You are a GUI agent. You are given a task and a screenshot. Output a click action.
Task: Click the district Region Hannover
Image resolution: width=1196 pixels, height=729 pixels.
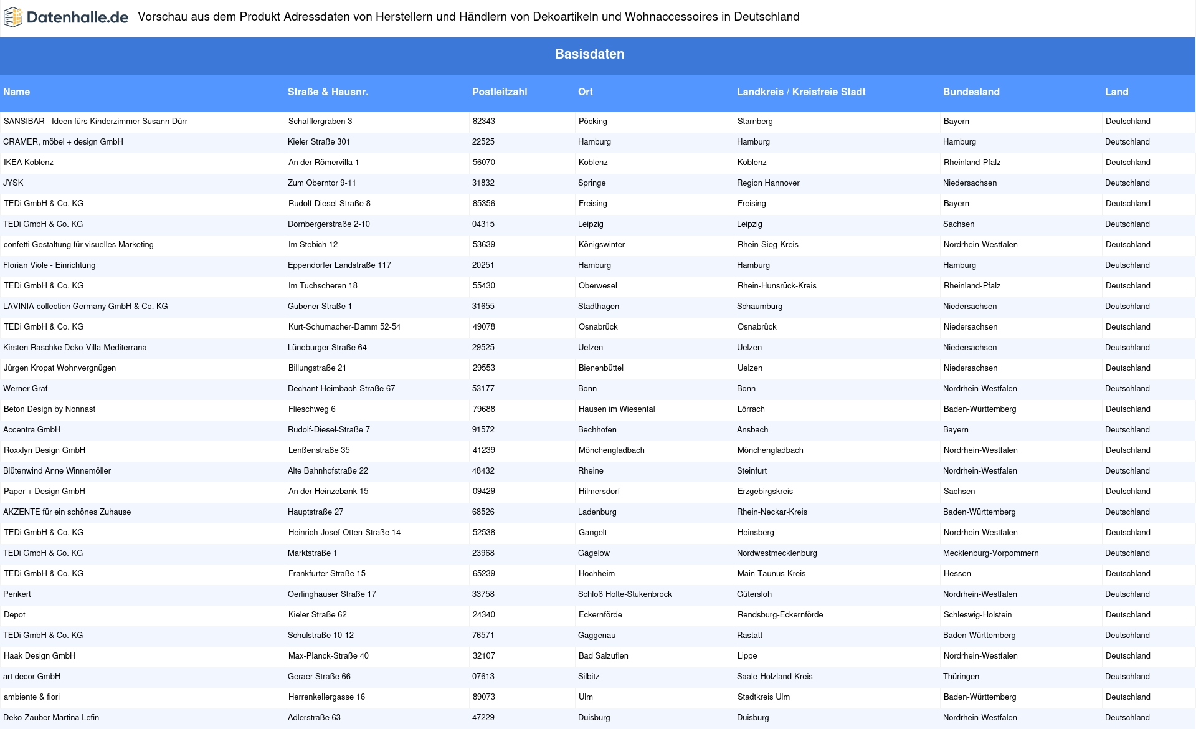768,183
